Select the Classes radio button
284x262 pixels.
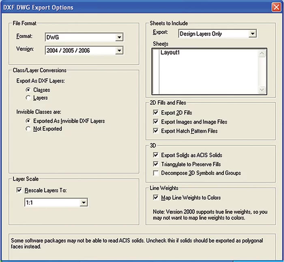coord(28,90)
